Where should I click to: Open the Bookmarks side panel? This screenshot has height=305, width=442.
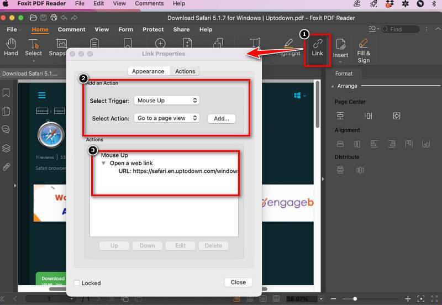pyautogui.click(x=6, y=93)
